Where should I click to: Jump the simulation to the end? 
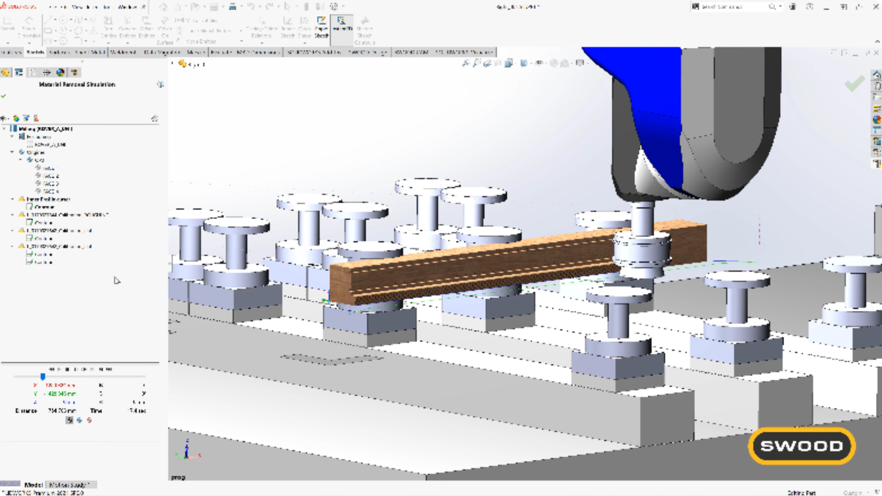pos(109,369)
